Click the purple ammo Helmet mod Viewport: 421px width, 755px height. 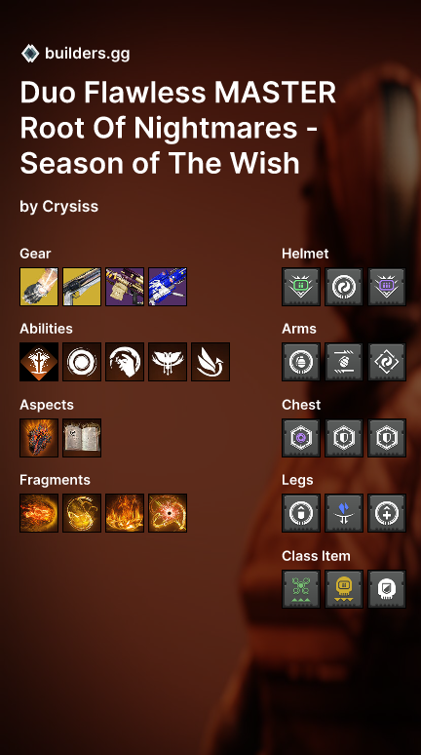pyautogui.click(x=387, y=287)
